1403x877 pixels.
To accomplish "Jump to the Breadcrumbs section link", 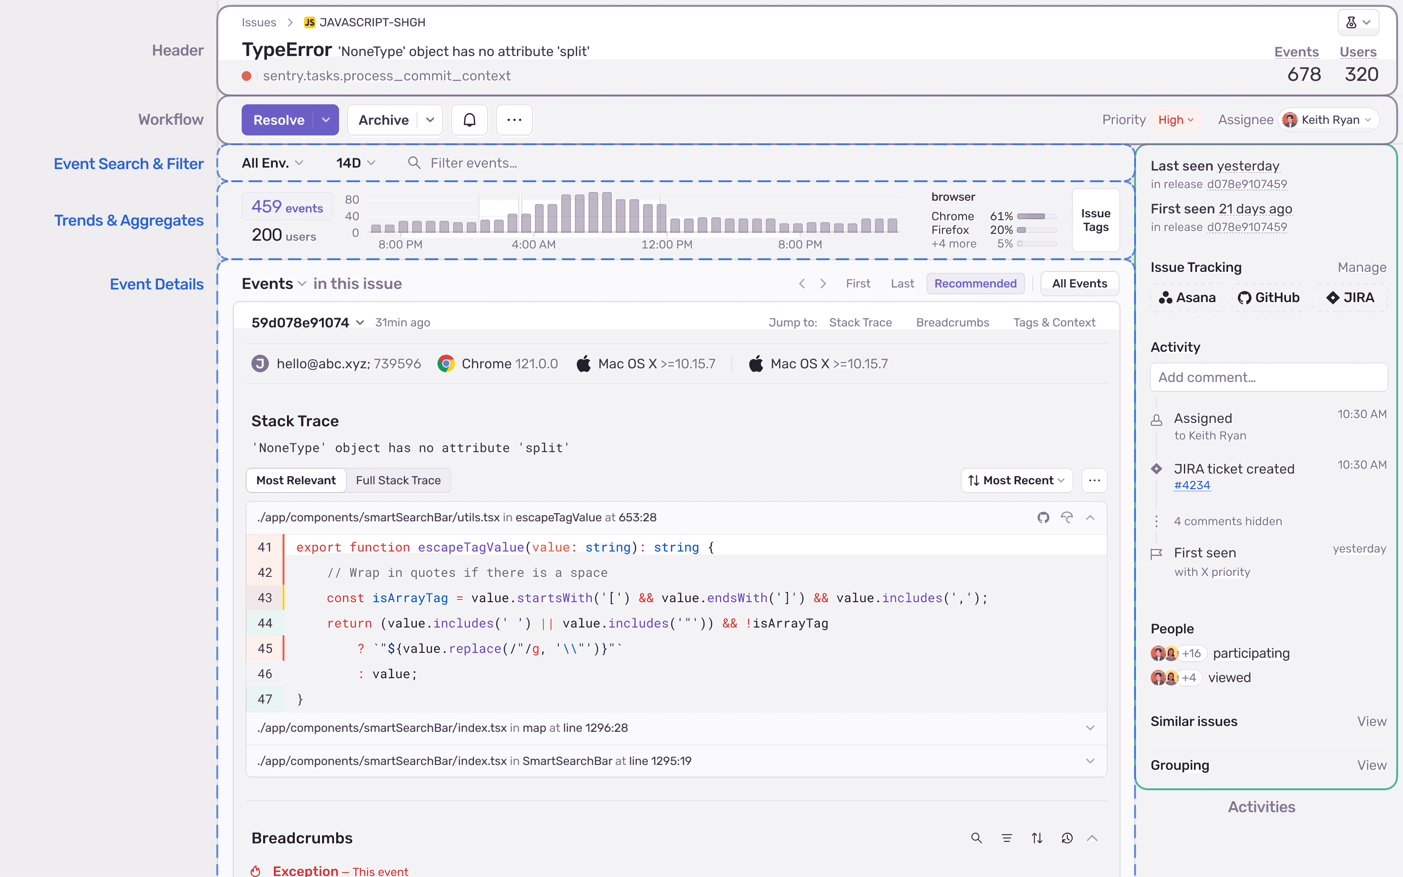I will click(952, 323).
